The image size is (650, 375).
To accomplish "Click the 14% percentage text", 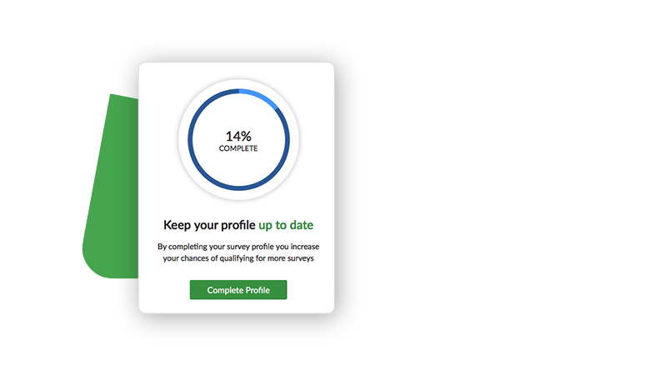I will point(238,135).
